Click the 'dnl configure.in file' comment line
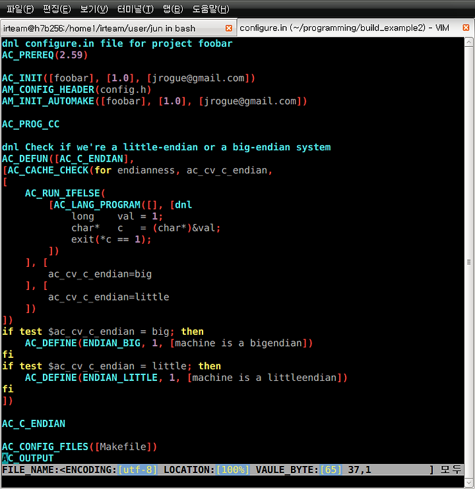Screen dimensions: 475x489 coord(117,43)
